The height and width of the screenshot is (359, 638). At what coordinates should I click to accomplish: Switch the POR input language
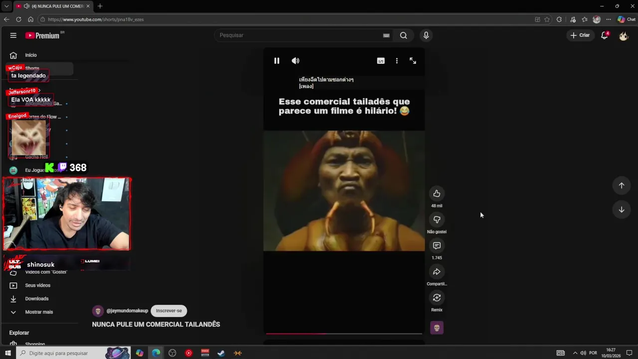pos(593,353)
